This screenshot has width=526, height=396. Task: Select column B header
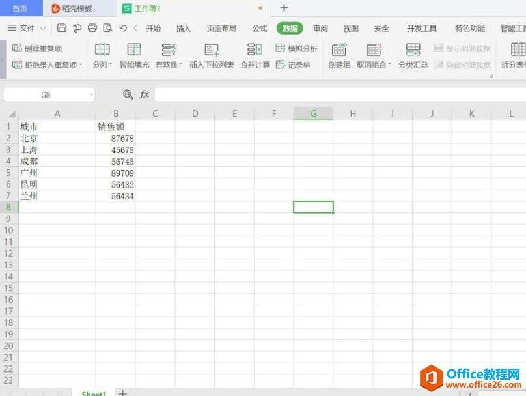pos(116,114)
